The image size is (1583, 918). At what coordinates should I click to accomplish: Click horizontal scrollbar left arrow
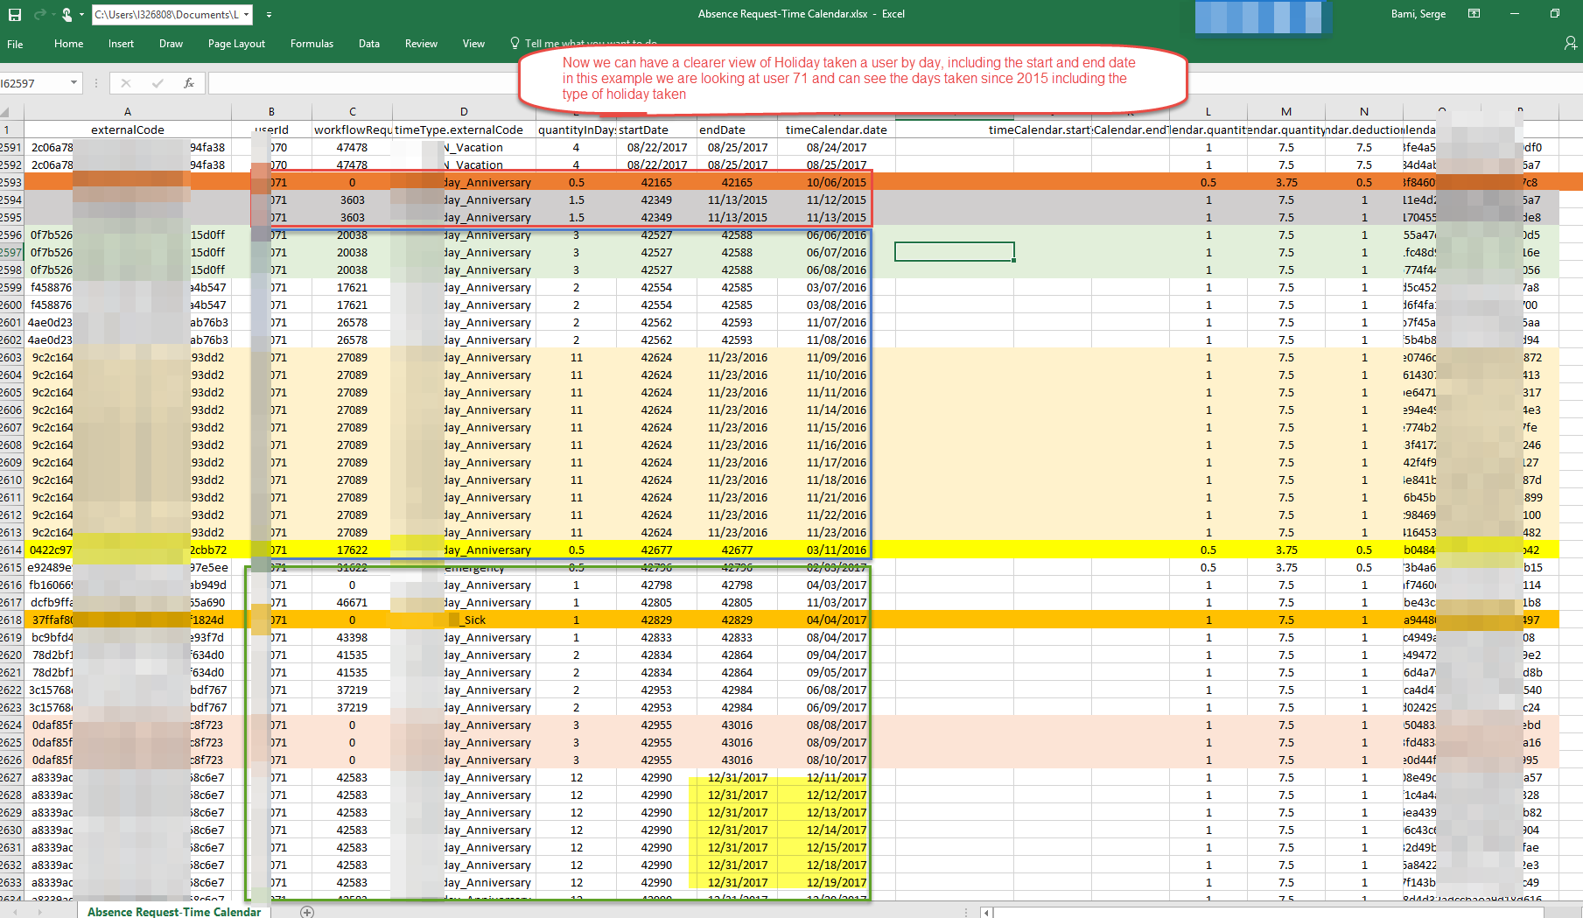[987, 912]
